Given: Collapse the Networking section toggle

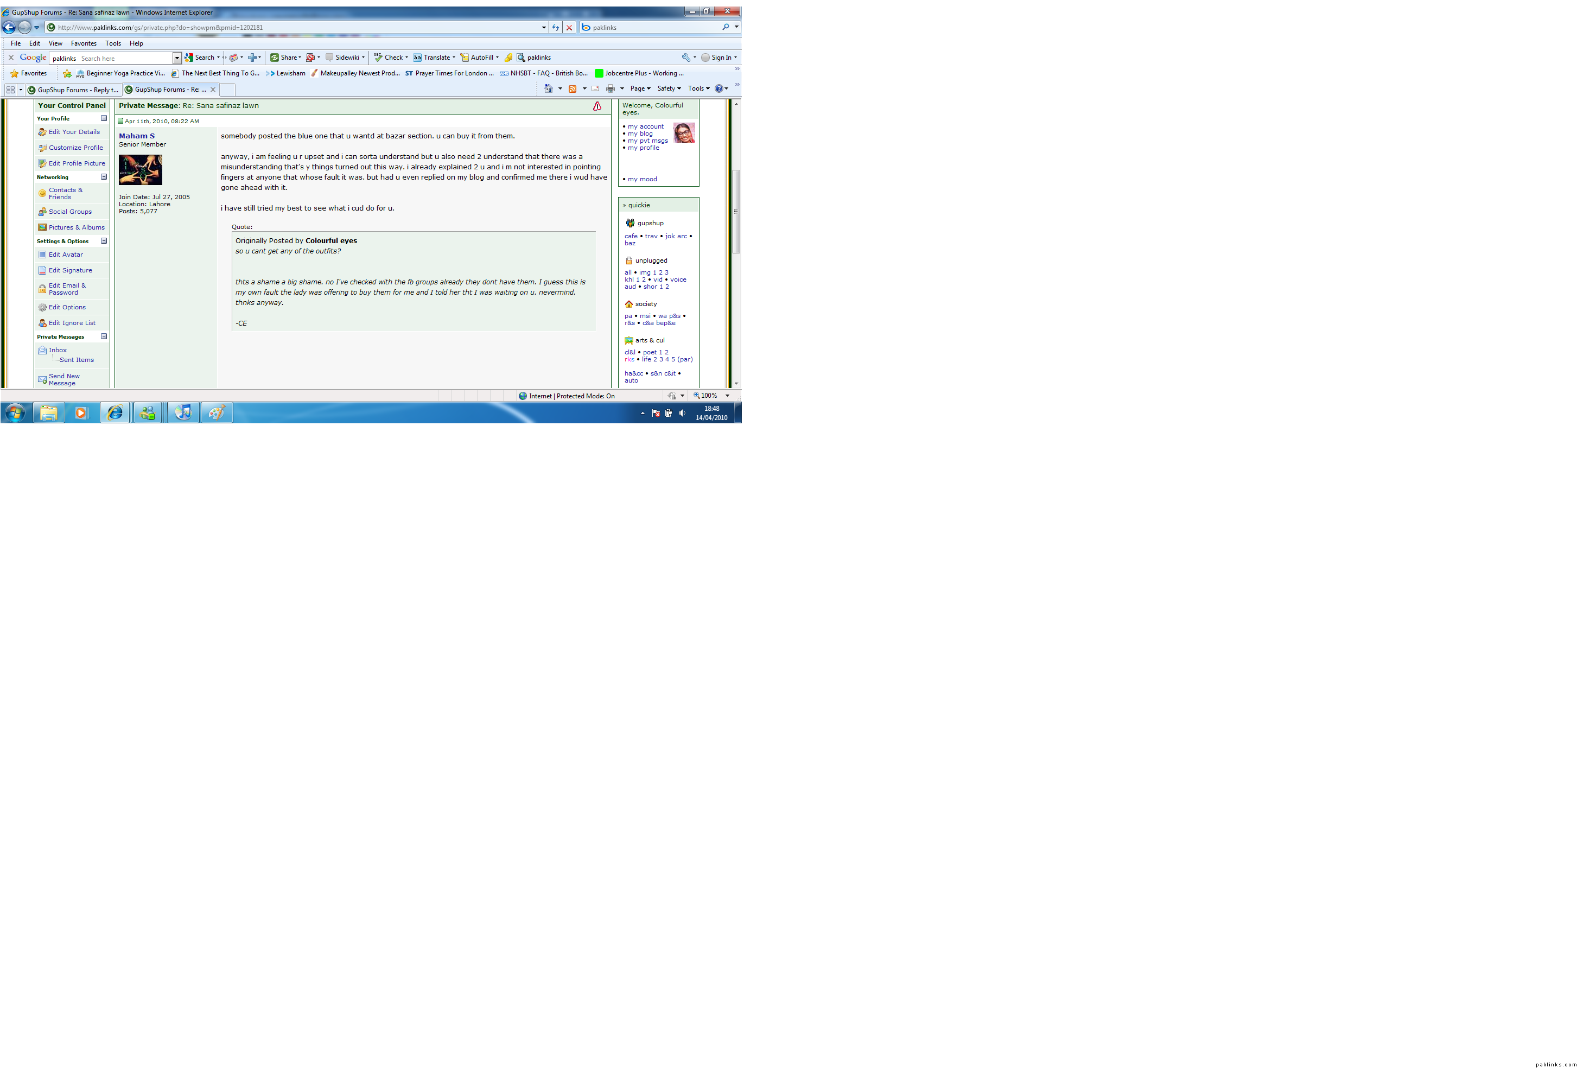Looking at the screenshot, I should 104,177.
